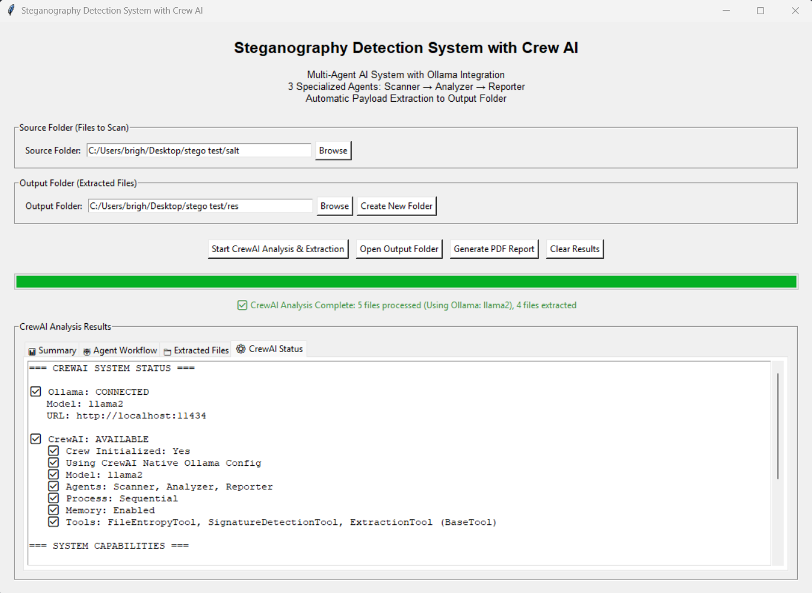This screenshot has height=593, width=812.
Task: Click the CrewAI Status gear icon
Action: 241,349
